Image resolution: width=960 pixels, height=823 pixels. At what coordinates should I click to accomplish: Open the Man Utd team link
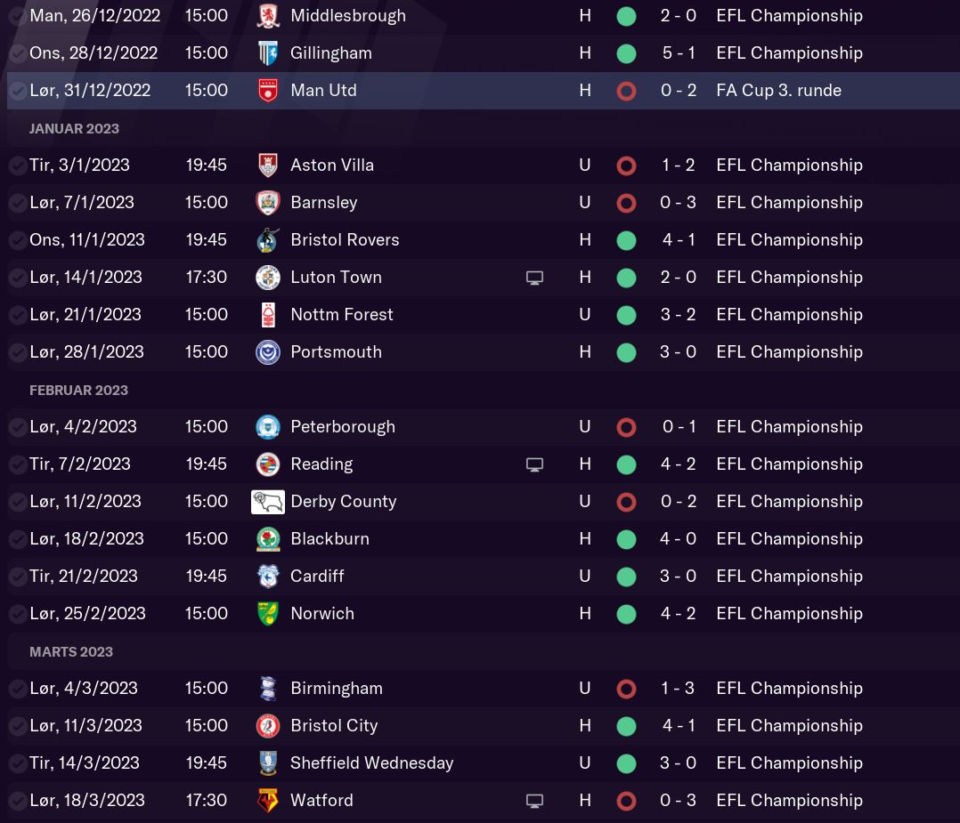click(323, 91)
